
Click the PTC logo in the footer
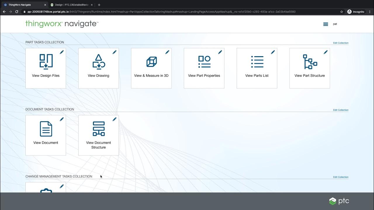click(x=339, y=201)
